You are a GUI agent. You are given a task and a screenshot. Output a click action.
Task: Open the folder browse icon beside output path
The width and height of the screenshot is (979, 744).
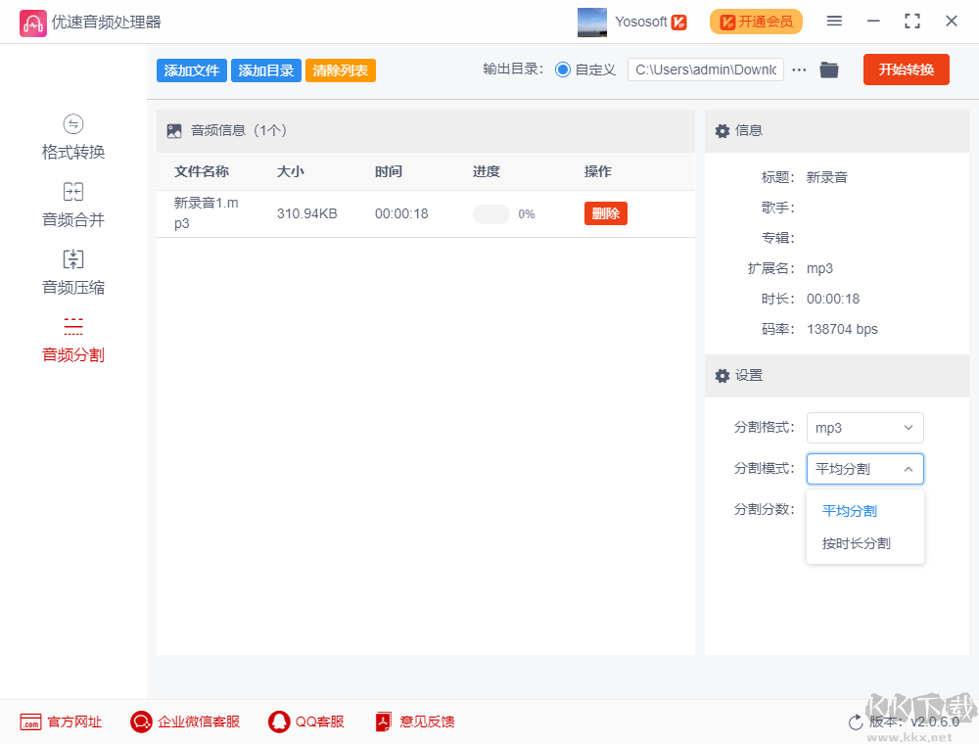829,70
